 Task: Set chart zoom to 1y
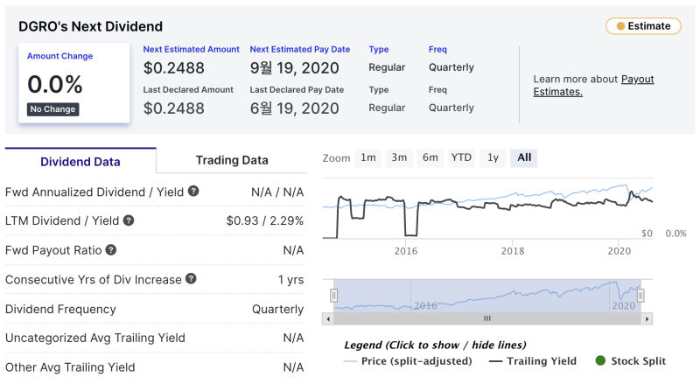(x=493, y=157)
